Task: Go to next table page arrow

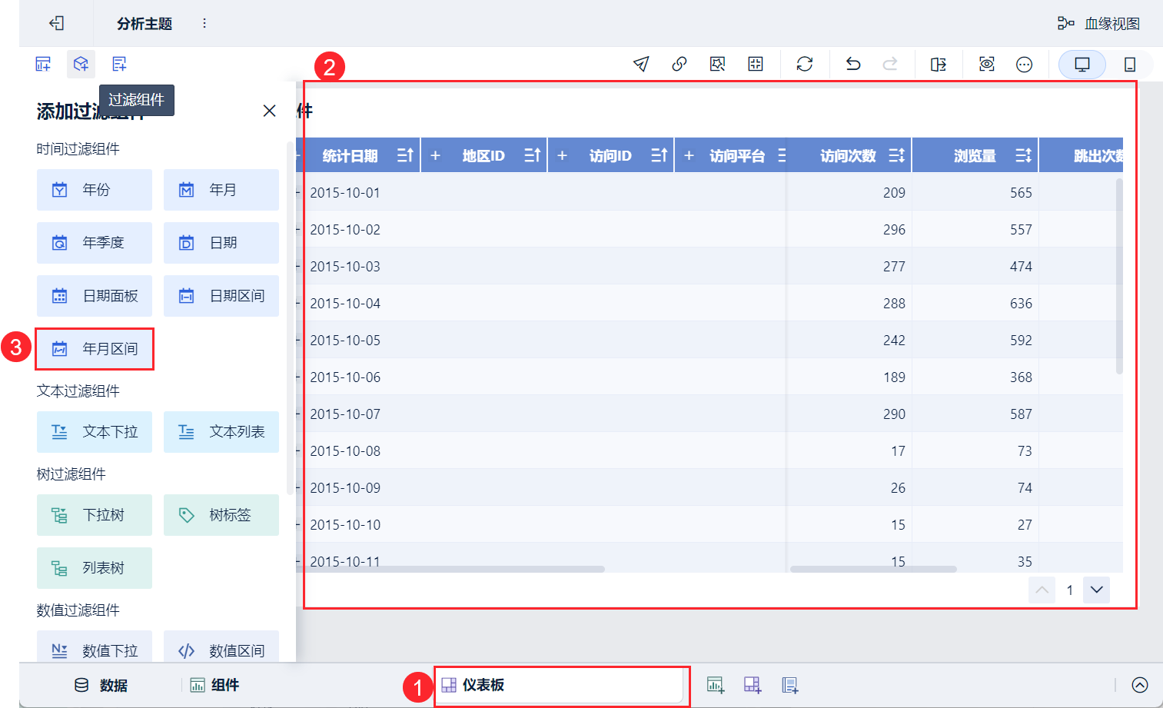Action: coord(1097,590)
